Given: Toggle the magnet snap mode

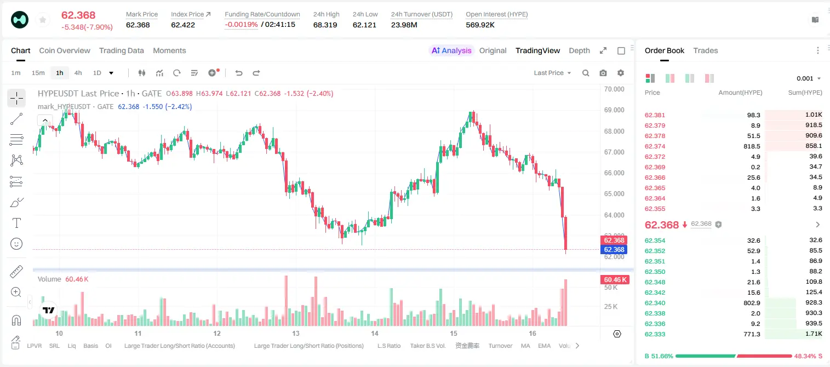Looking at the screenshot, I should [x=16, y=320].
